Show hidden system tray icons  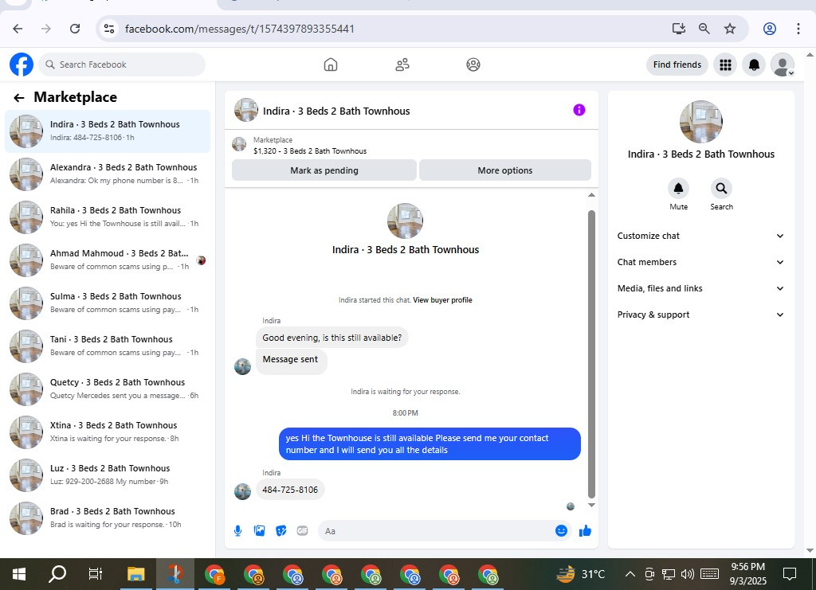(x=630, y=574)
